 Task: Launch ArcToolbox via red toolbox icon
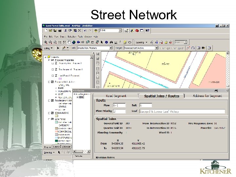[x=137, y=30]
